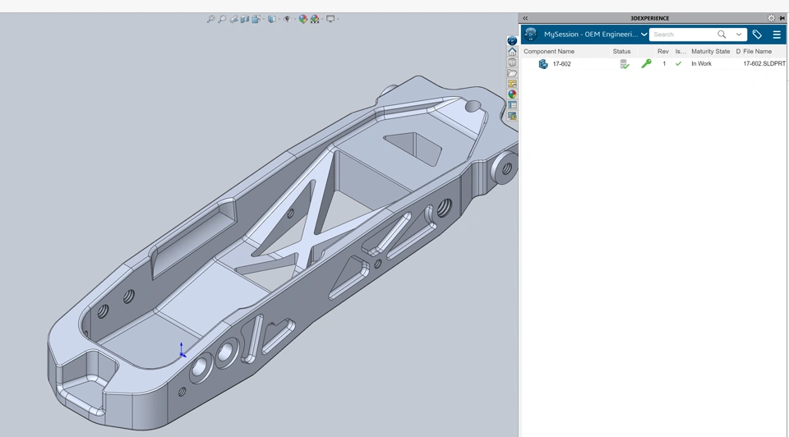Click the Zoom to Fit magnifier icon
This screenshot has width=789, height=437.
pyautogui.click(x=210, y=19)
